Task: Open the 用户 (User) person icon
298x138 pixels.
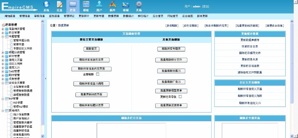Action: [x=99, y=5]
